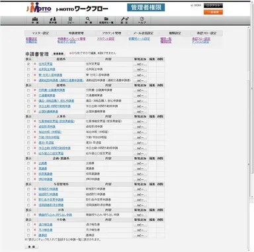Open the アカウント設定 link
Screen dimensions: 254x252
(x=106, y=38)
